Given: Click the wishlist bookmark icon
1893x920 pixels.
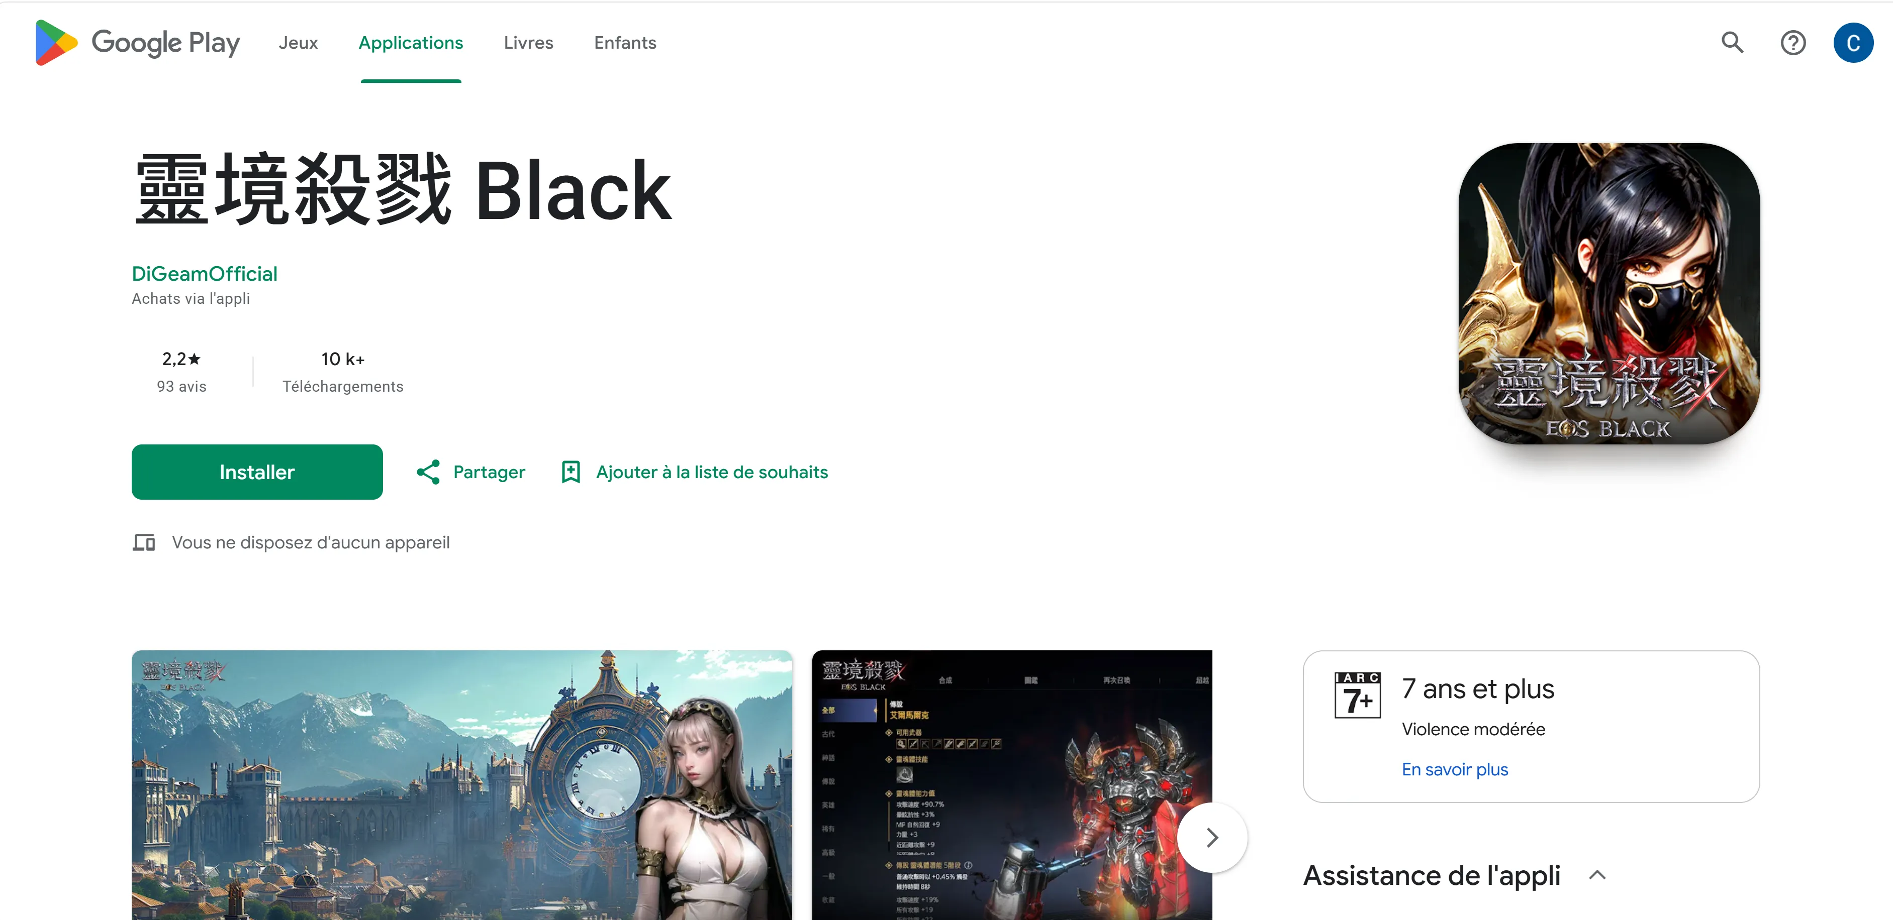Looking at the screenshot, I should point(571,472).
